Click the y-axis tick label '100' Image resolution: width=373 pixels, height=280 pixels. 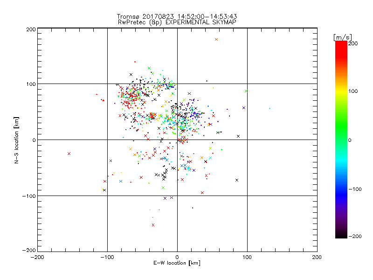[31, 84]
